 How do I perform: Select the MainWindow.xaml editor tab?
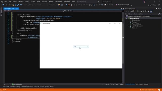click(9, 9)
